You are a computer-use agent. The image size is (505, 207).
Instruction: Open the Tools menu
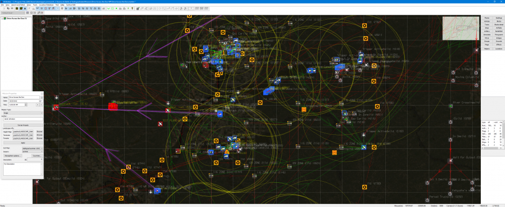35,5
